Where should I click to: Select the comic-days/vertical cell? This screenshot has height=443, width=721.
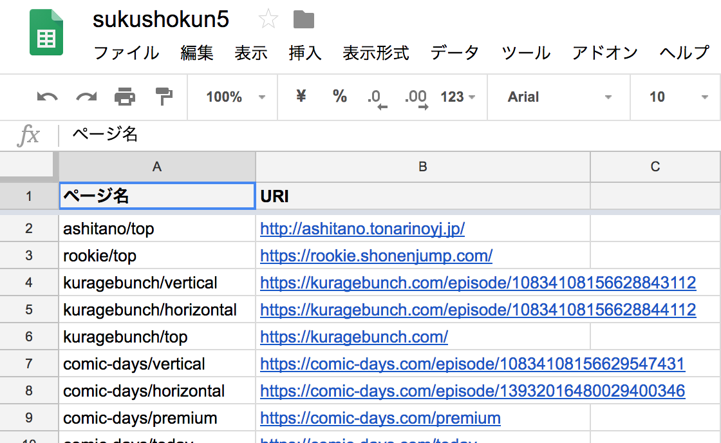157,363
